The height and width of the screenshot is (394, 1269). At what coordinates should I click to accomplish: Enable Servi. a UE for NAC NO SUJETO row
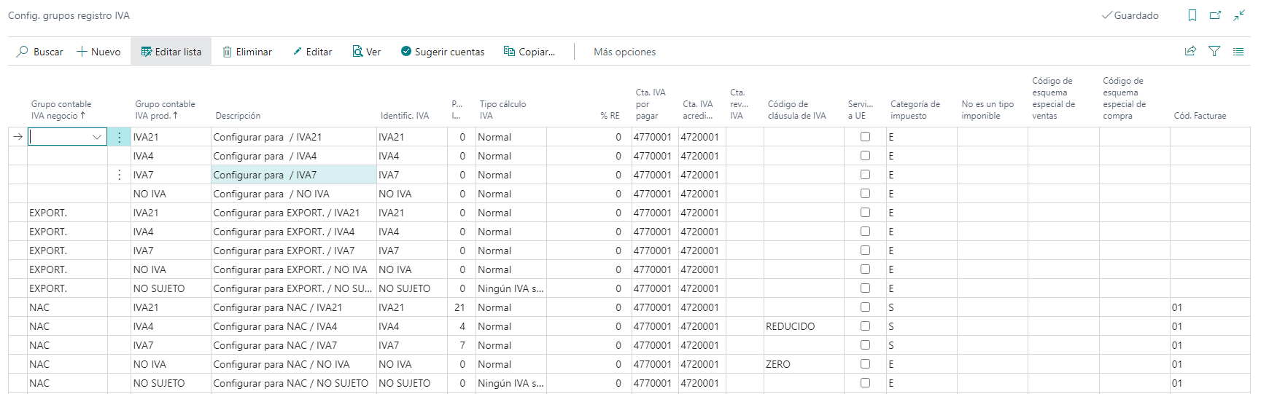(x=865, y=383)
